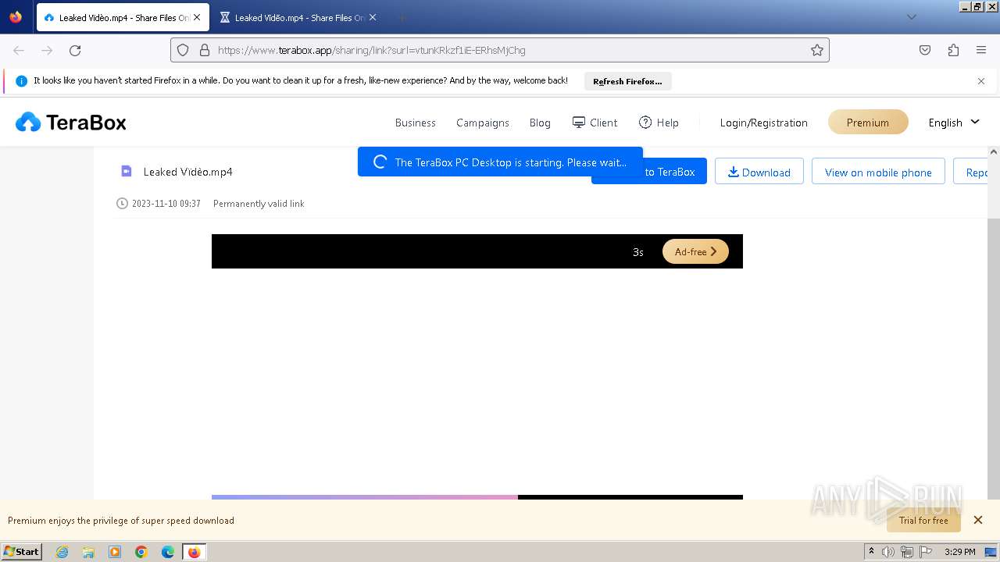Launch Microsoft Edge from taskbar

(x=168, y=552)
